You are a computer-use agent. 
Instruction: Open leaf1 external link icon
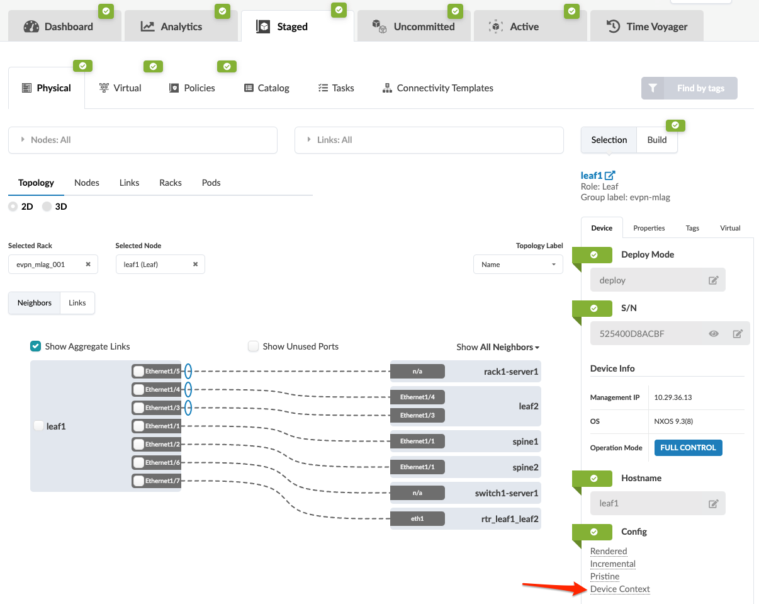610,176
